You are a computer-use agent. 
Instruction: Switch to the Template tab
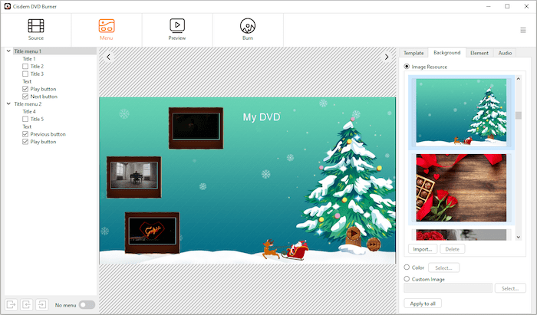[413, 53]
